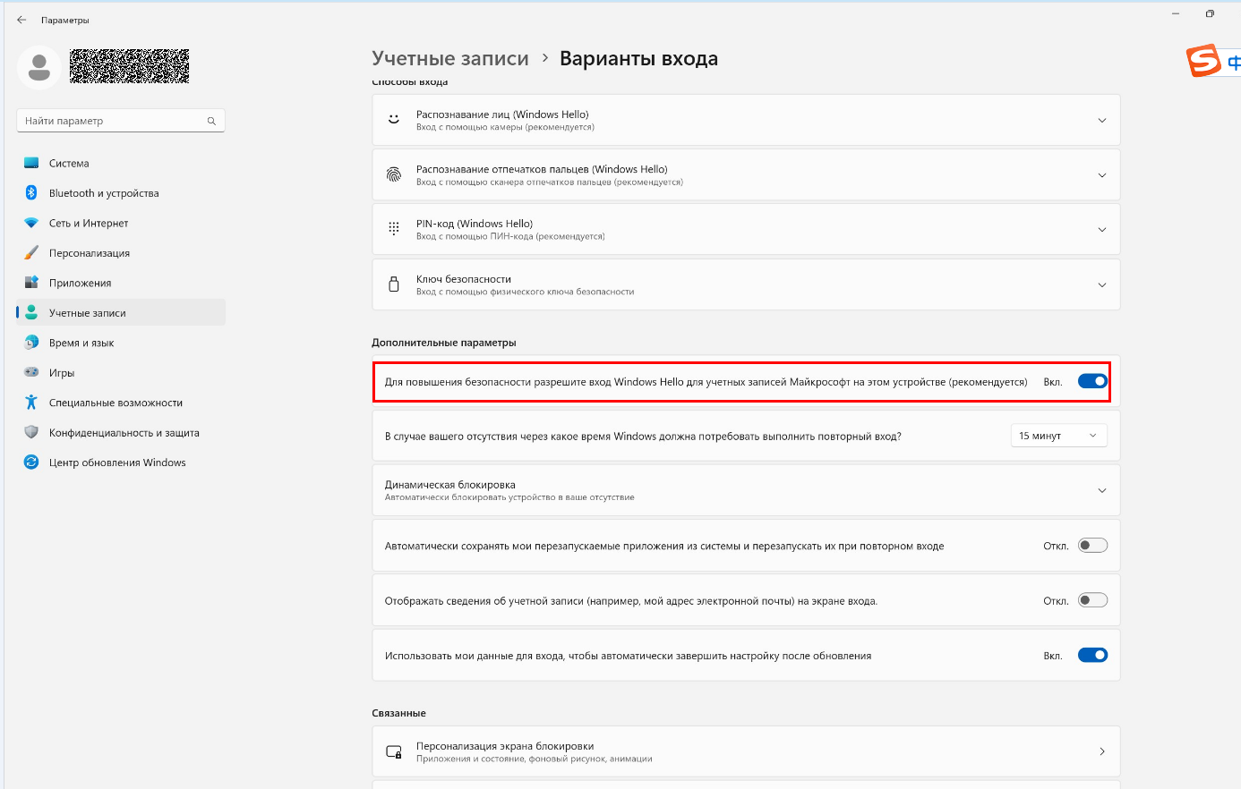Click the security key icon
This screenshot has height=789, width=1241.
394,284
